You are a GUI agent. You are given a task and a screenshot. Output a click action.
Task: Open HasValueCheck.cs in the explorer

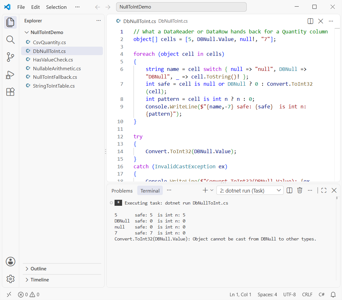pyautogui.click(x=62, y=60)
